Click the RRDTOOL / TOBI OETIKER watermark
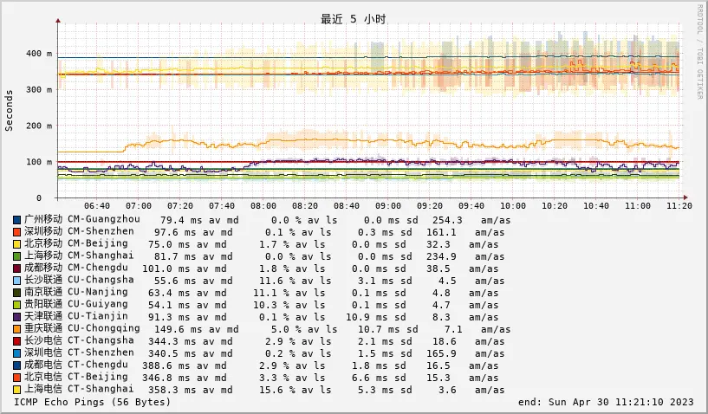 click(x=700, y=52)
